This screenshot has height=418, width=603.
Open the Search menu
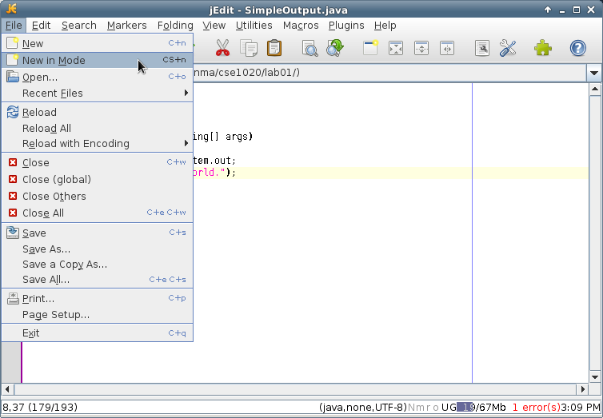tap(79, 26)
